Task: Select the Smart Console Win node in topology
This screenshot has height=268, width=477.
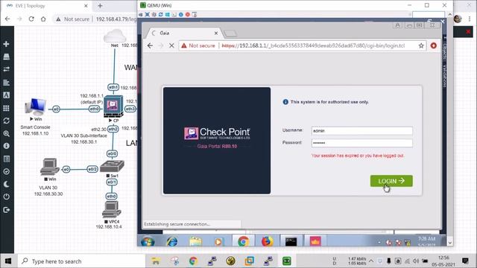Action: click(x=36, y=107)
